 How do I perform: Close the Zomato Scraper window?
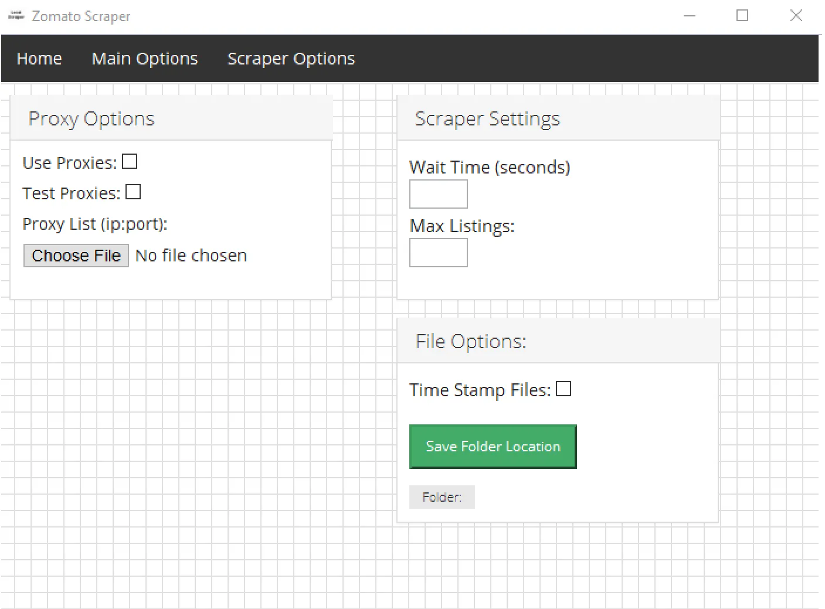click(796, 16)
